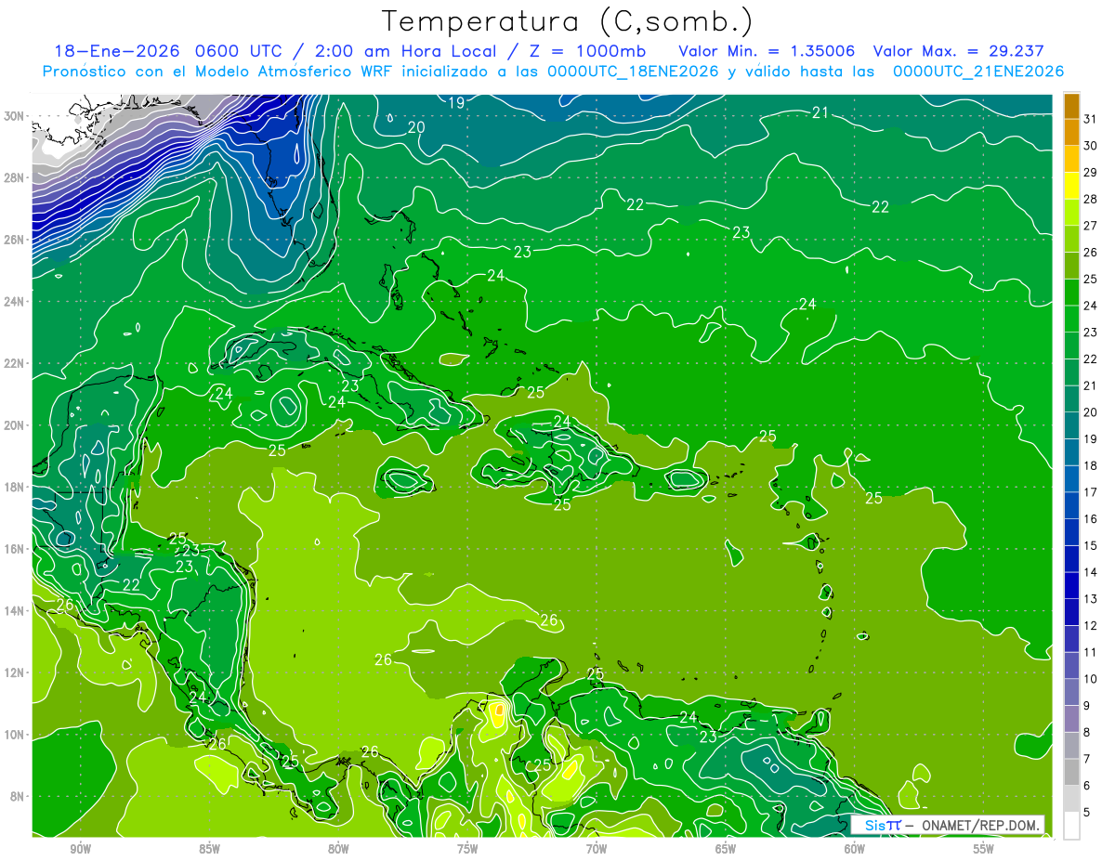The image size is (1115, 861).
Task: Click the value '16' on the color scale
Action: [x=1091, y=519]
